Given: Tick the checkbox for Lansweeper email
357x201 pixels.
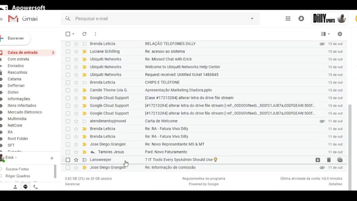Looking at the screenshot, I should 68,160.
